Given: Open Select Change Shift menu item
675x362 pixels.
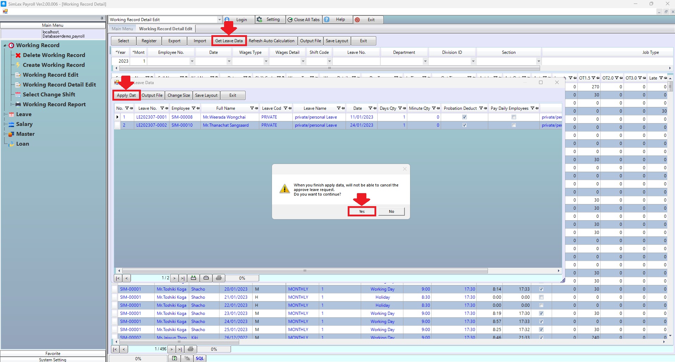Looking at the screenshot, I should [49, 95].
